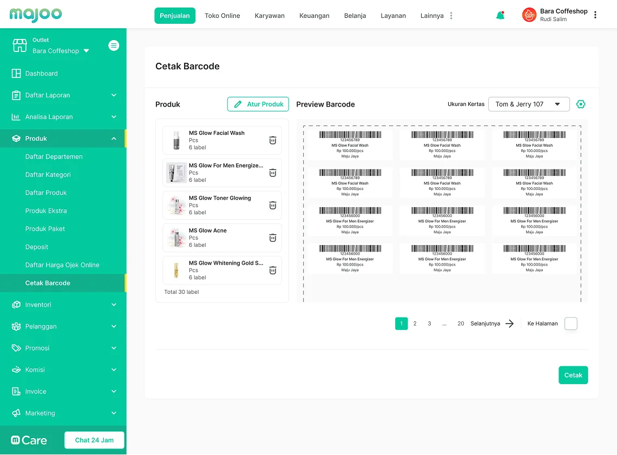Open the Bara Coffeshop outlet selector arrow

click(x=87, y=51)
